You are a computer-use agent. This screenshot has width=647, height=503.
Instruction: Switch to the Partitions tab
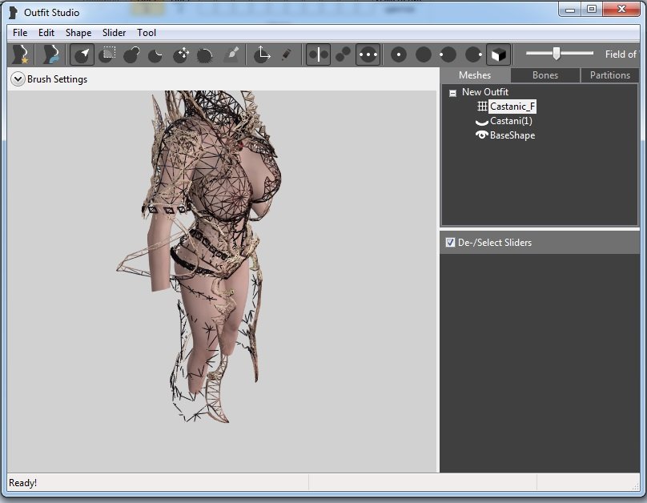(x=609, y=75)
